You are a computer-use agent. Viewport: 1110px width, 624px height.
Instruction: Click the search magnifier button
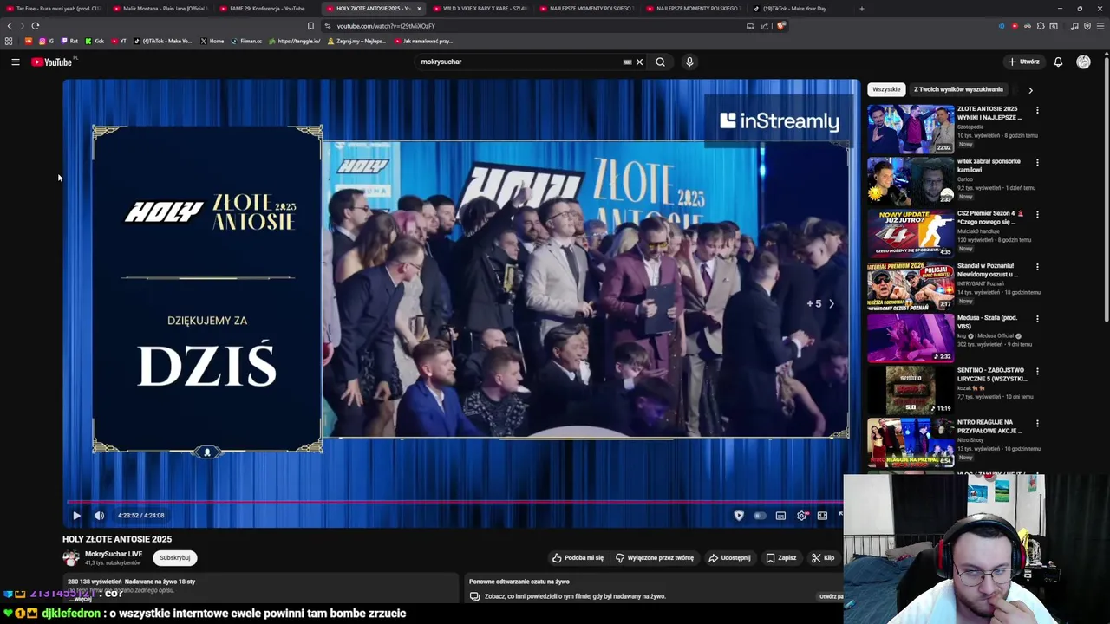pyautogui.click(x=660, y=62)
